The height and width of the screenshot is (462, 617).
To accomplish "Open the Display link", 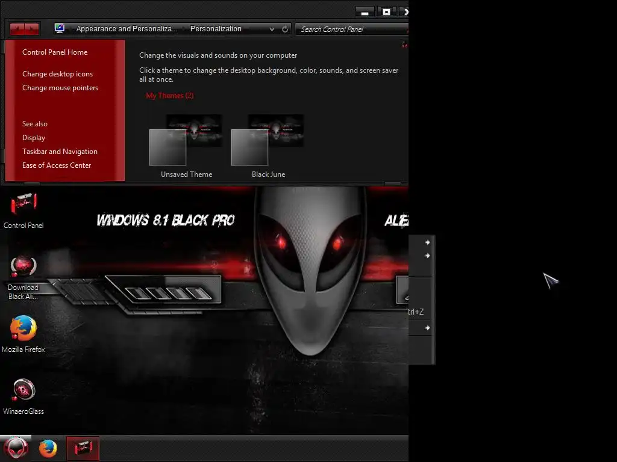I will (x=34, y=138).
